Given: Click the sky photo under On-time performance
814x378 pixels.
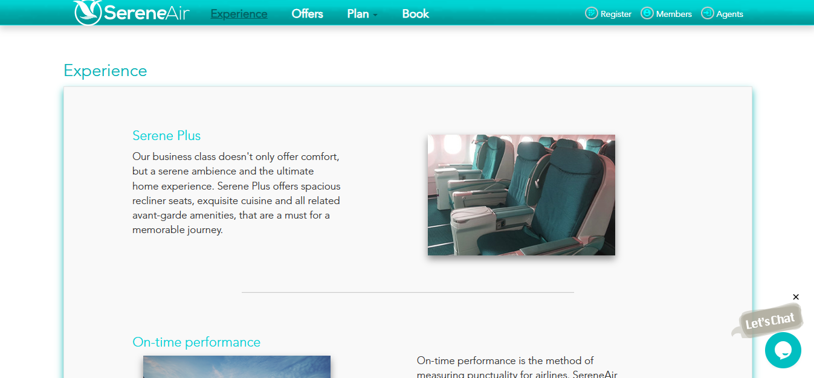Looking at the screenshot, I should point(237,367).
